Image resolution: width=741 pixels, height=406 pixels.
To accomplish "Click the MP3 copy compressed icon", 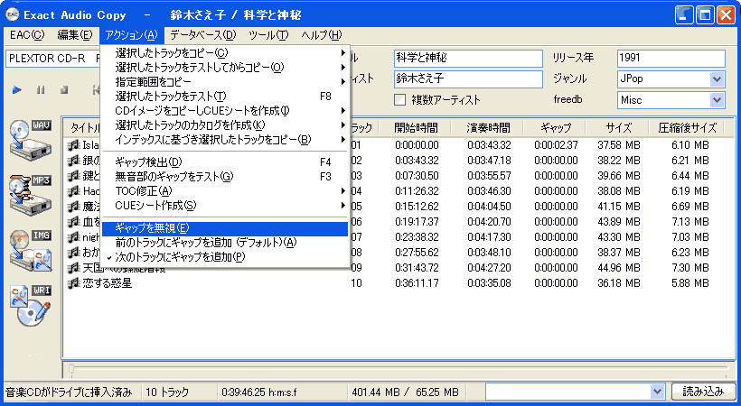I will (30, 195).
